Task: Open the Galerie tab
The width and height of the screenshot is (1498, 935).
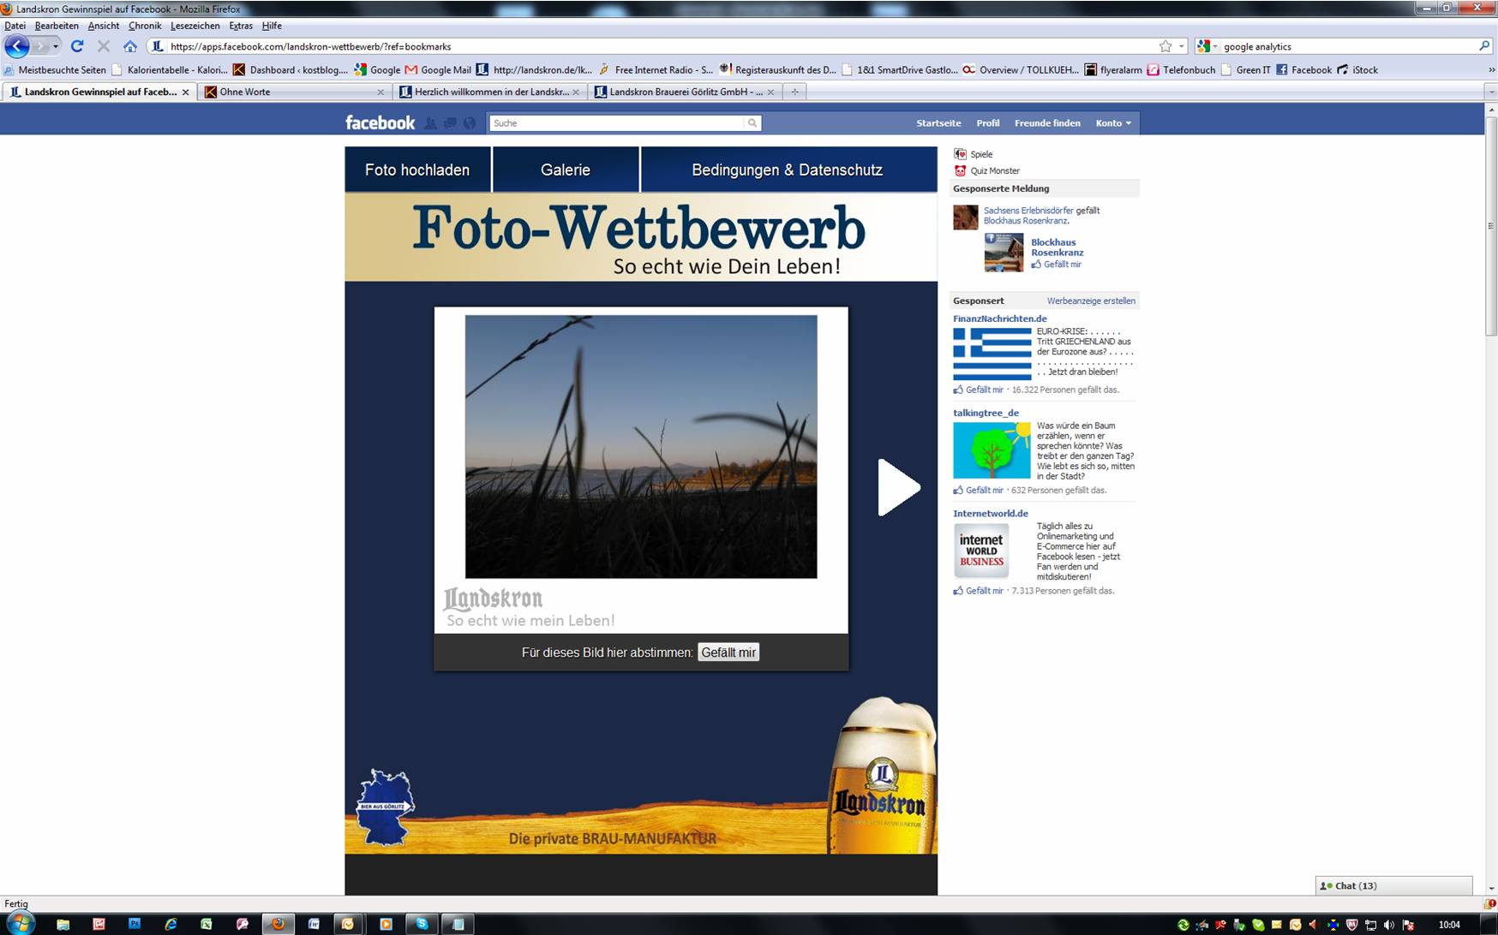Action: (x=566, y=170)
